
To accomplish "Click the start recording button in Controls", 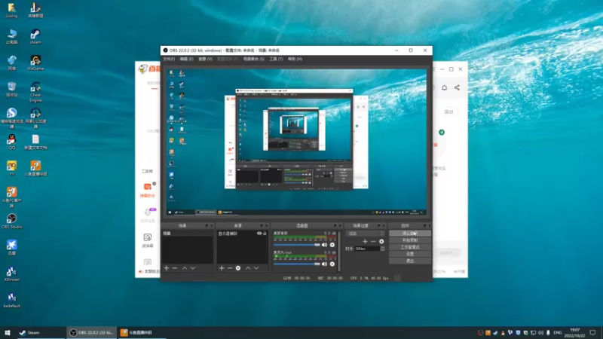I will click(410, 240).
